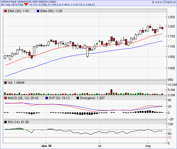Click the closing price C:1186.25 text

(x=89, y=5)
